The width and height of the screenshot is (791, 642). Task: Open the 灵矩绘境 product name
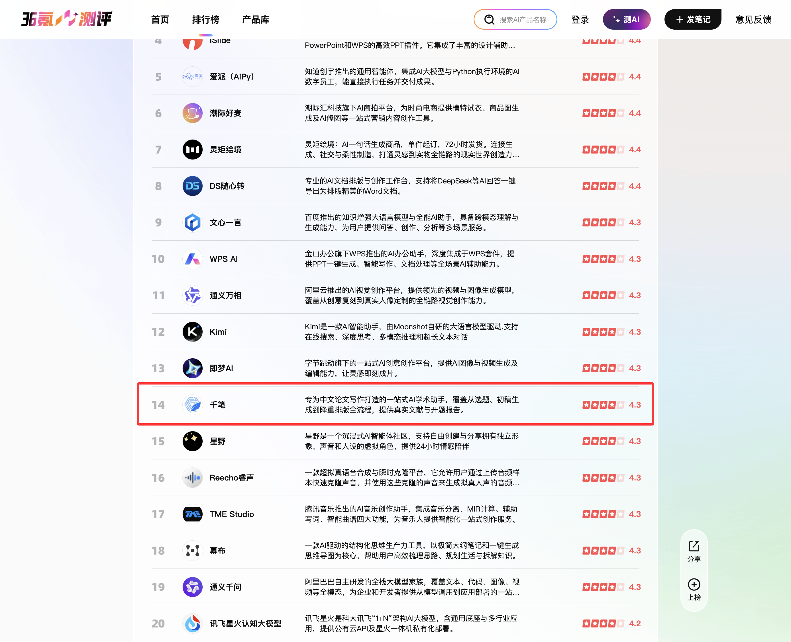[225, 150]
